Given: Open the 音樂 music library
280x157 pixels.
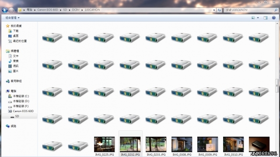Looking at the screenshot, I should coord(16,61).
